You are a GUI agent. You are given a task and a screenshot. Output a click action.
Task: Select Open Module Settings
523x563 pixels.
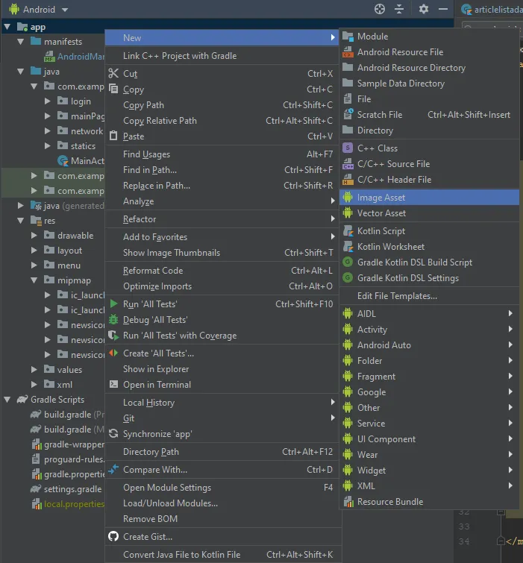[223, 487]
